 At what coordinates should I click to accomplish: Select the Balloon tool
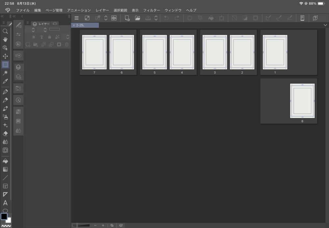click(5, 210)
